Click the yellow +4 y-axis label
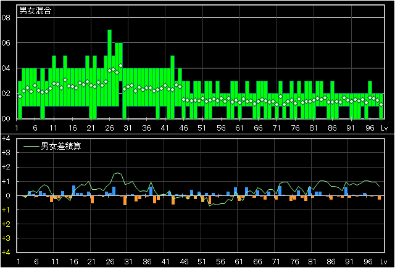Image resolution: width=395 pixels, height=268 pixels. (6, 253)
